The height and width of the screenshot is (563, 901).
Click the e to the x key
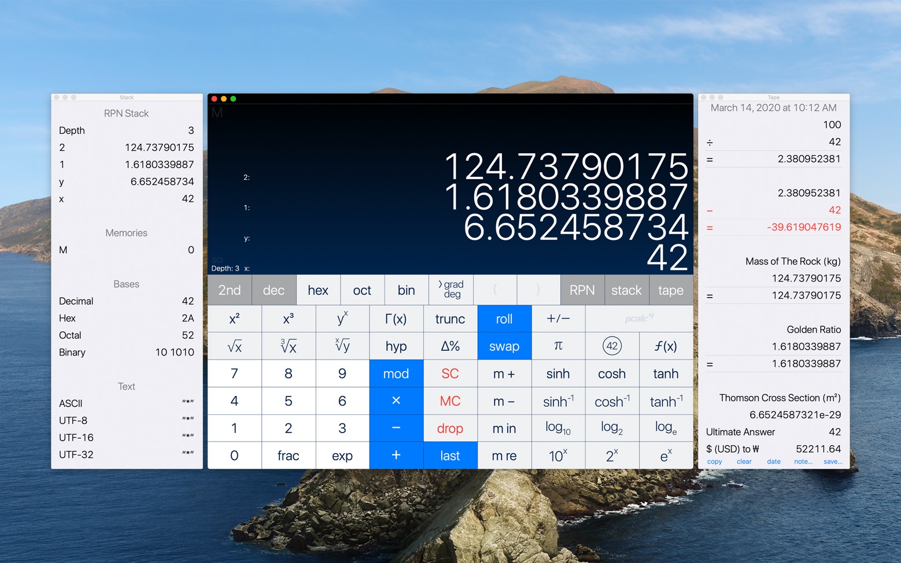[x=666, y=455]
